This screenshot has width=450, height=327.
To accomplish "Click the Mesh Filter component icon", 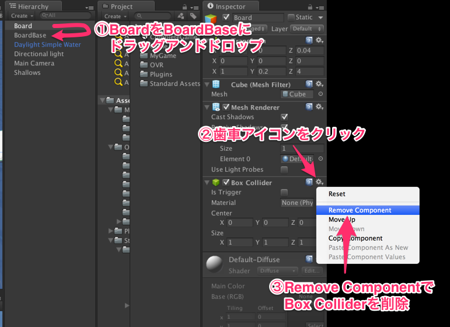I will (216, 84).
